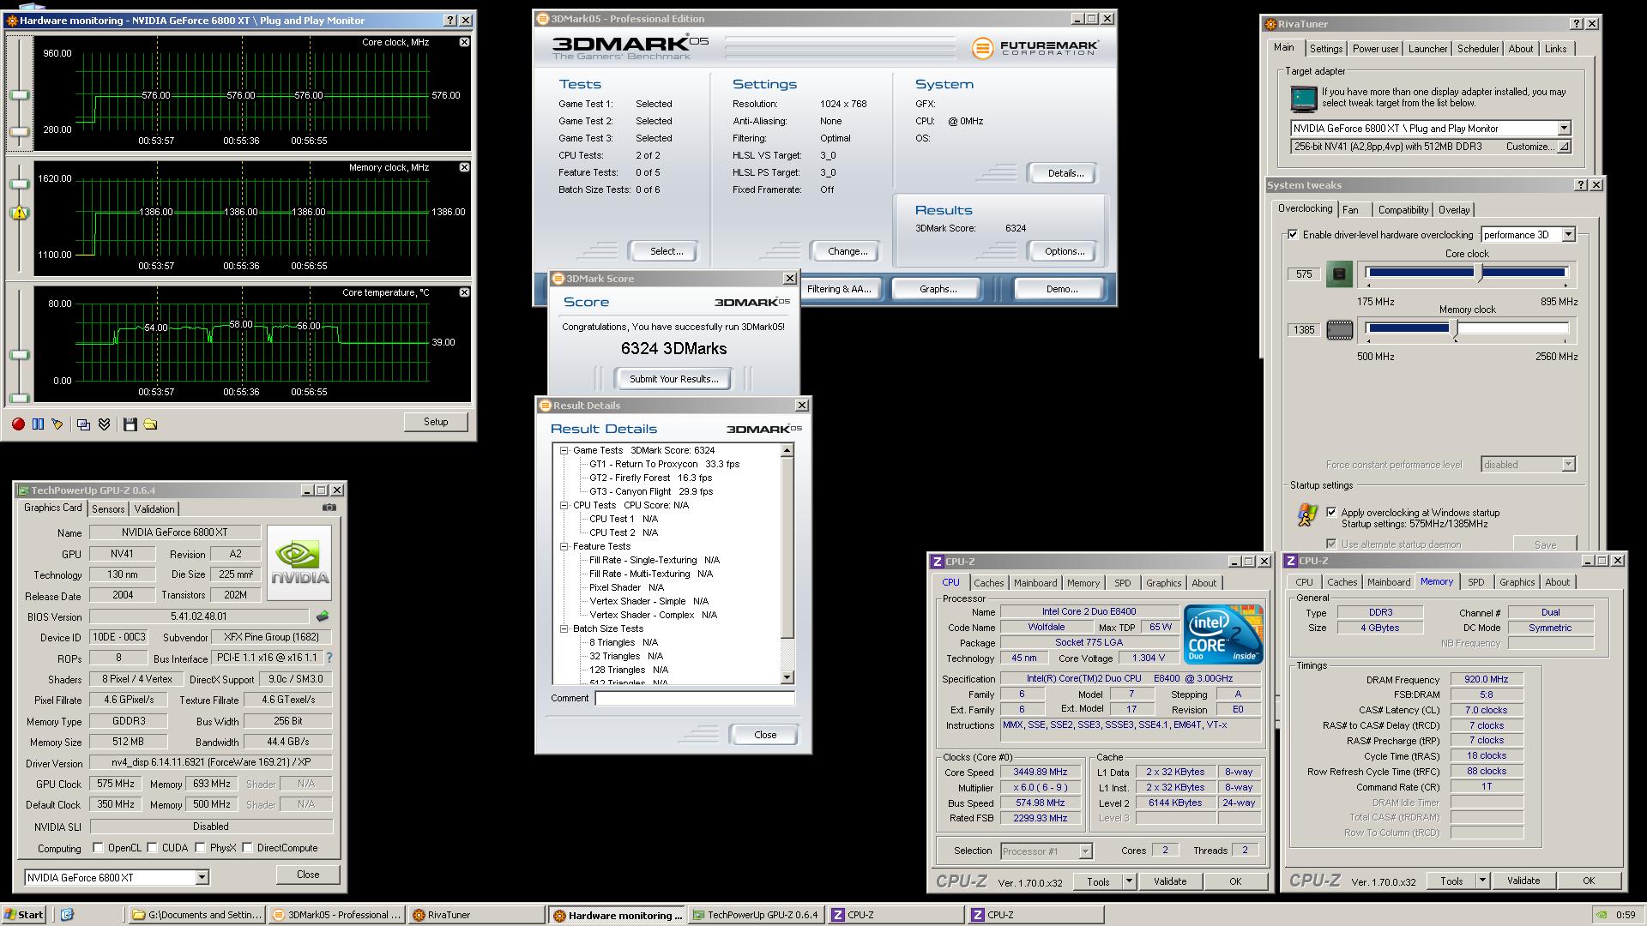Toggle the DirectCompute checkbox in GPU-Z
1647x926 pixels.
click(x=247, y=848)
